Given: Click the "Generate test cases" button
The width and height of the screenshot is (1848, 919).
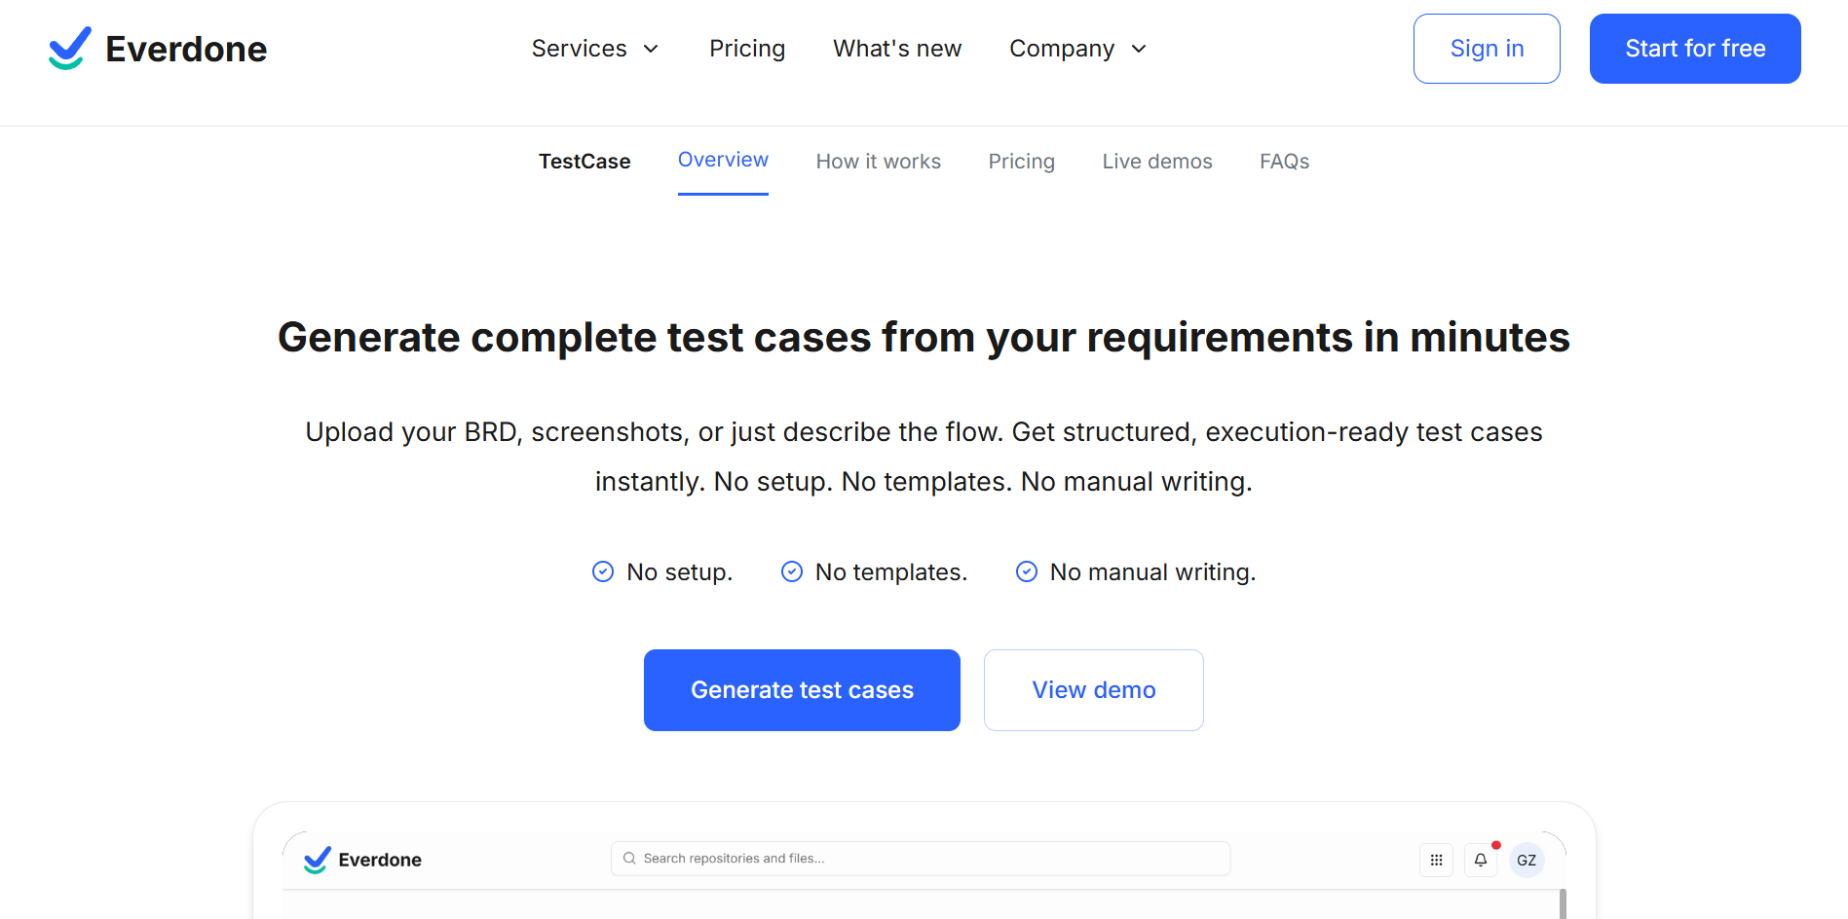Looking at the screenshot, I should 802,689.
